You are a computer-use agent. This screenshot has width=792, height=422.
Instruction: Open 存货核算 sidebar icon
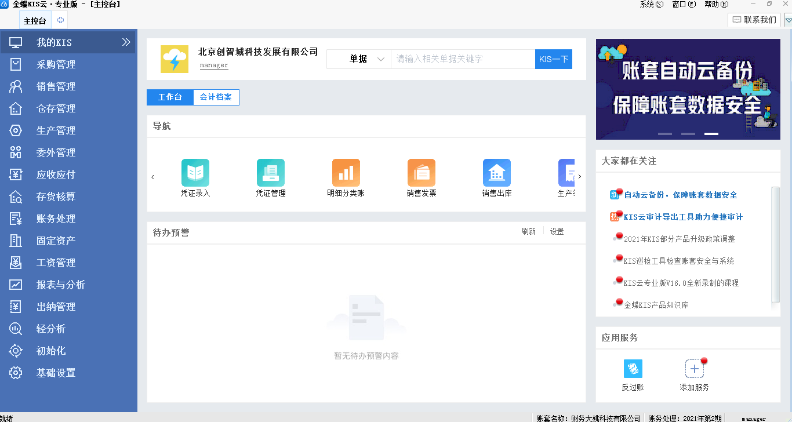tap(16, 197)
